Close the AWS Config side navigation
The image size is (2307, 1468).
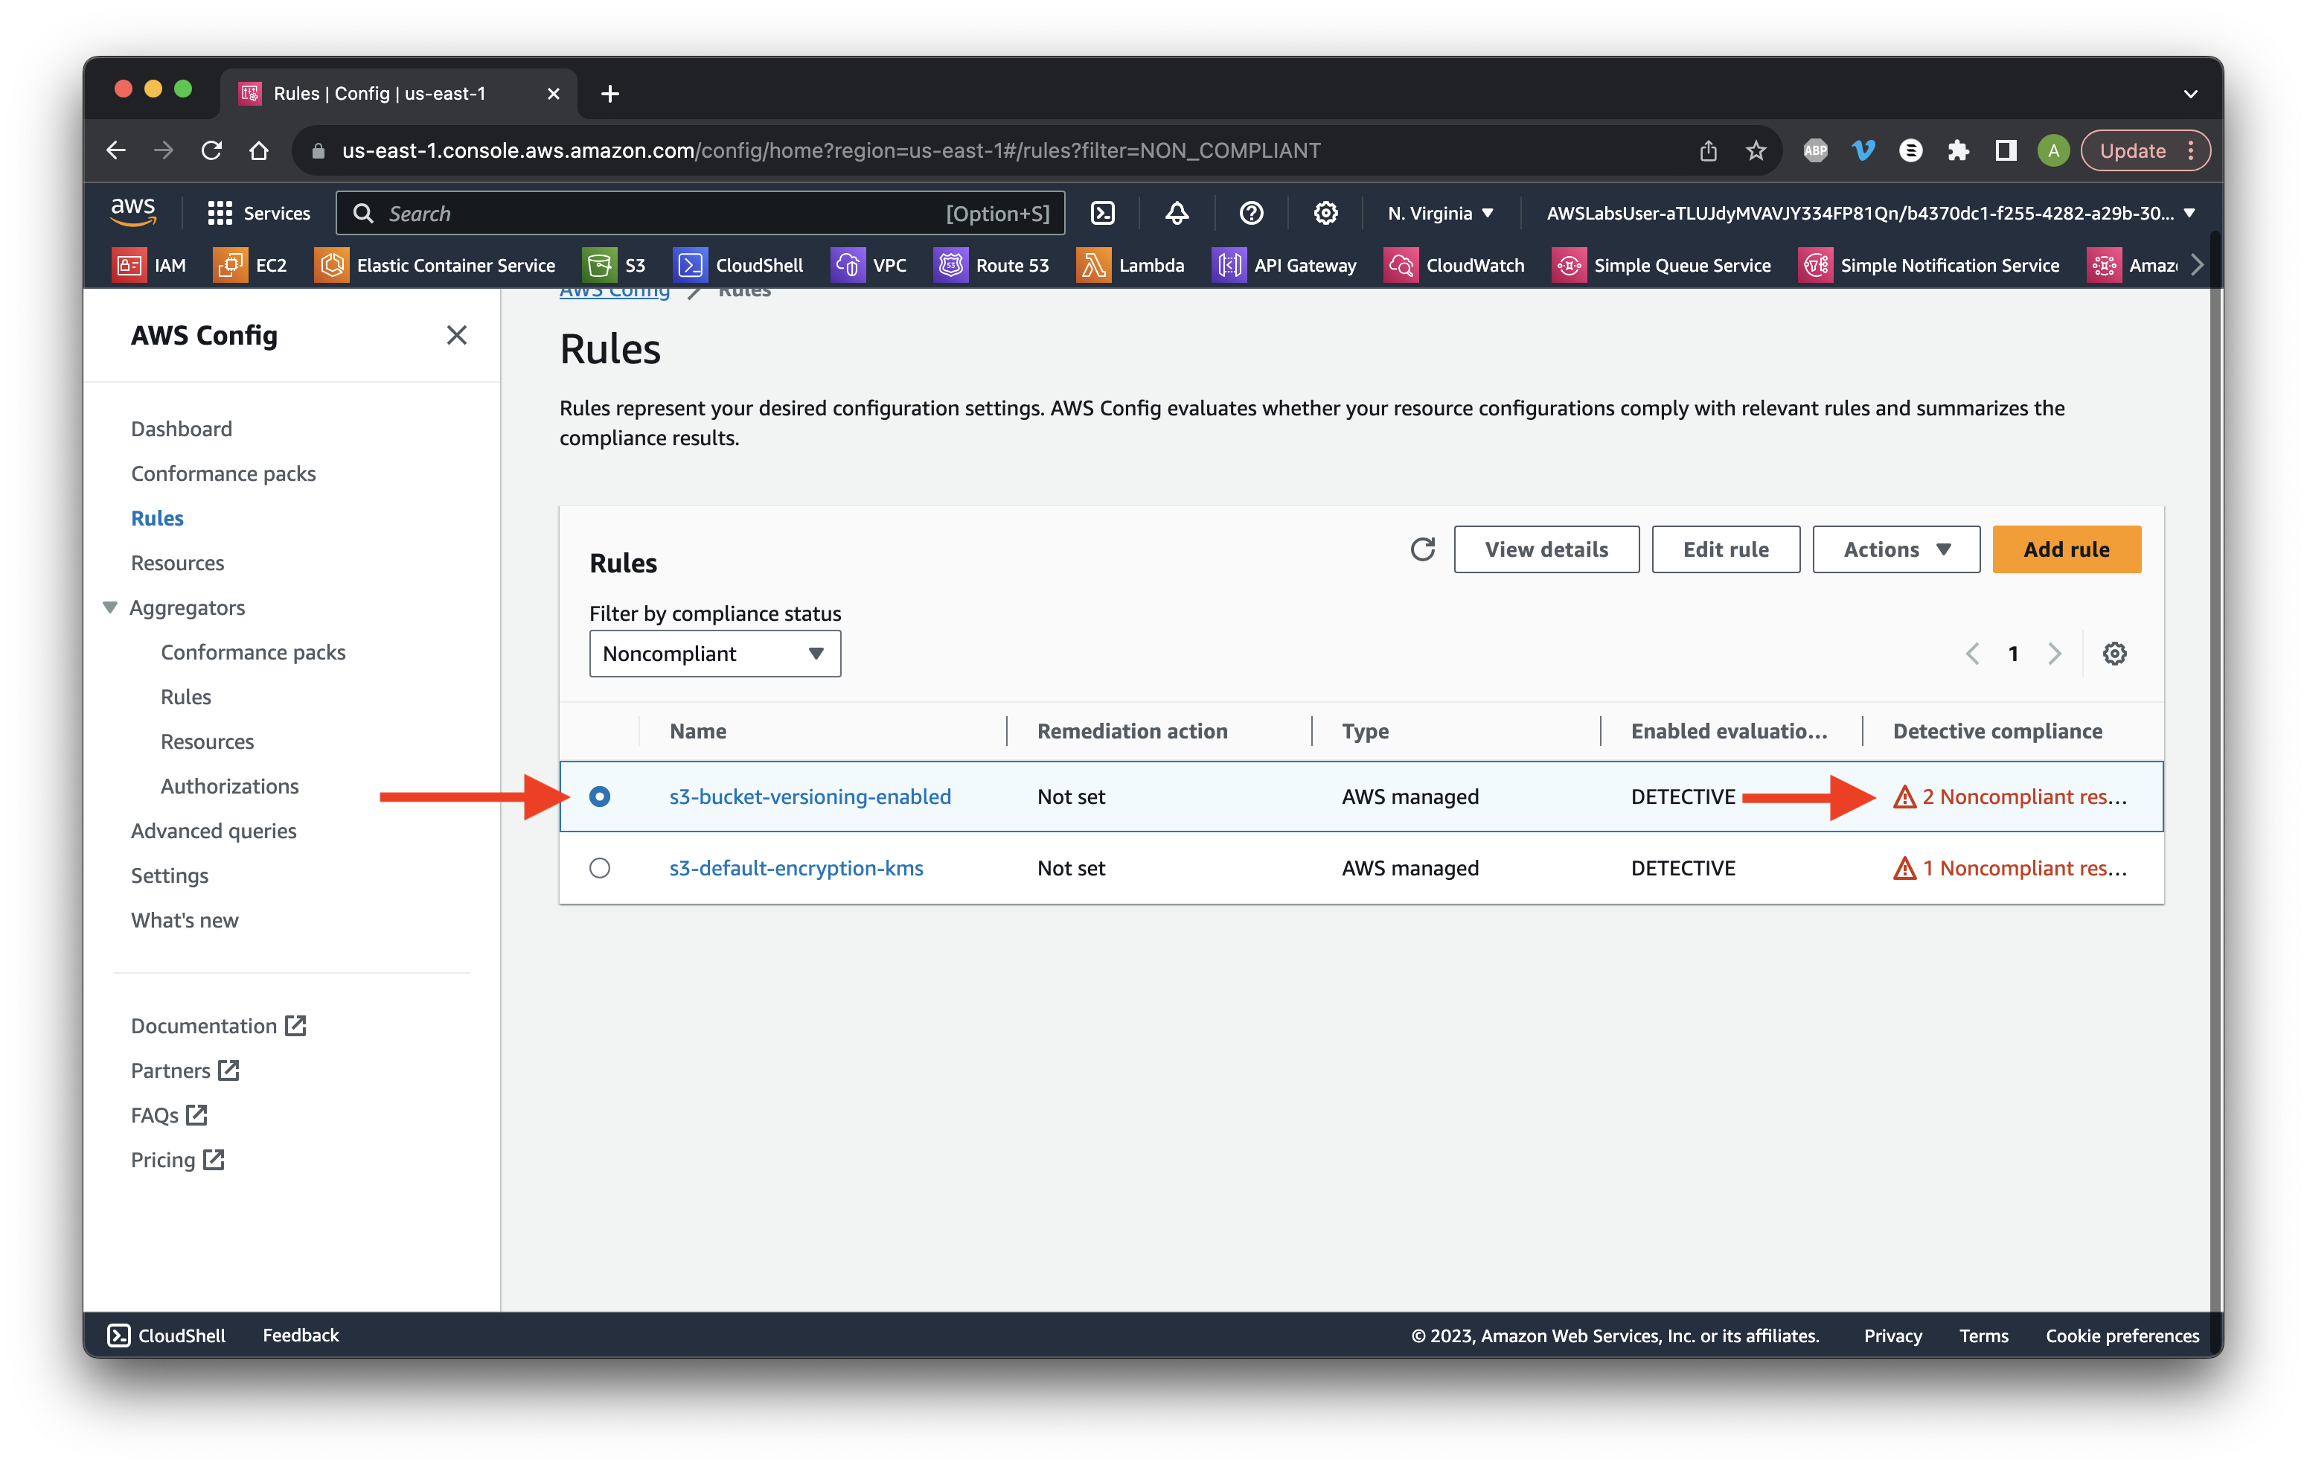coord(457,336)
